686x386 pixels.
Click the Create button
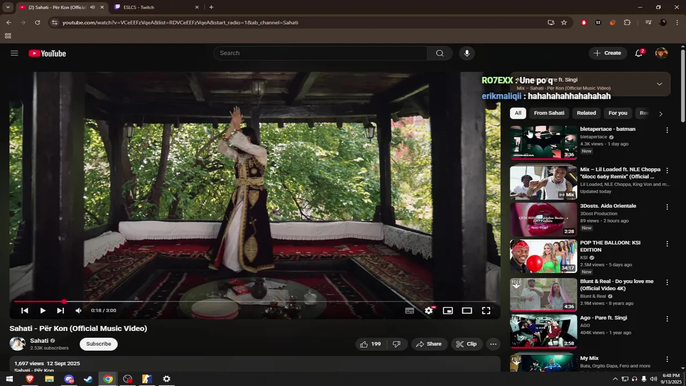(x=608, y=53)
